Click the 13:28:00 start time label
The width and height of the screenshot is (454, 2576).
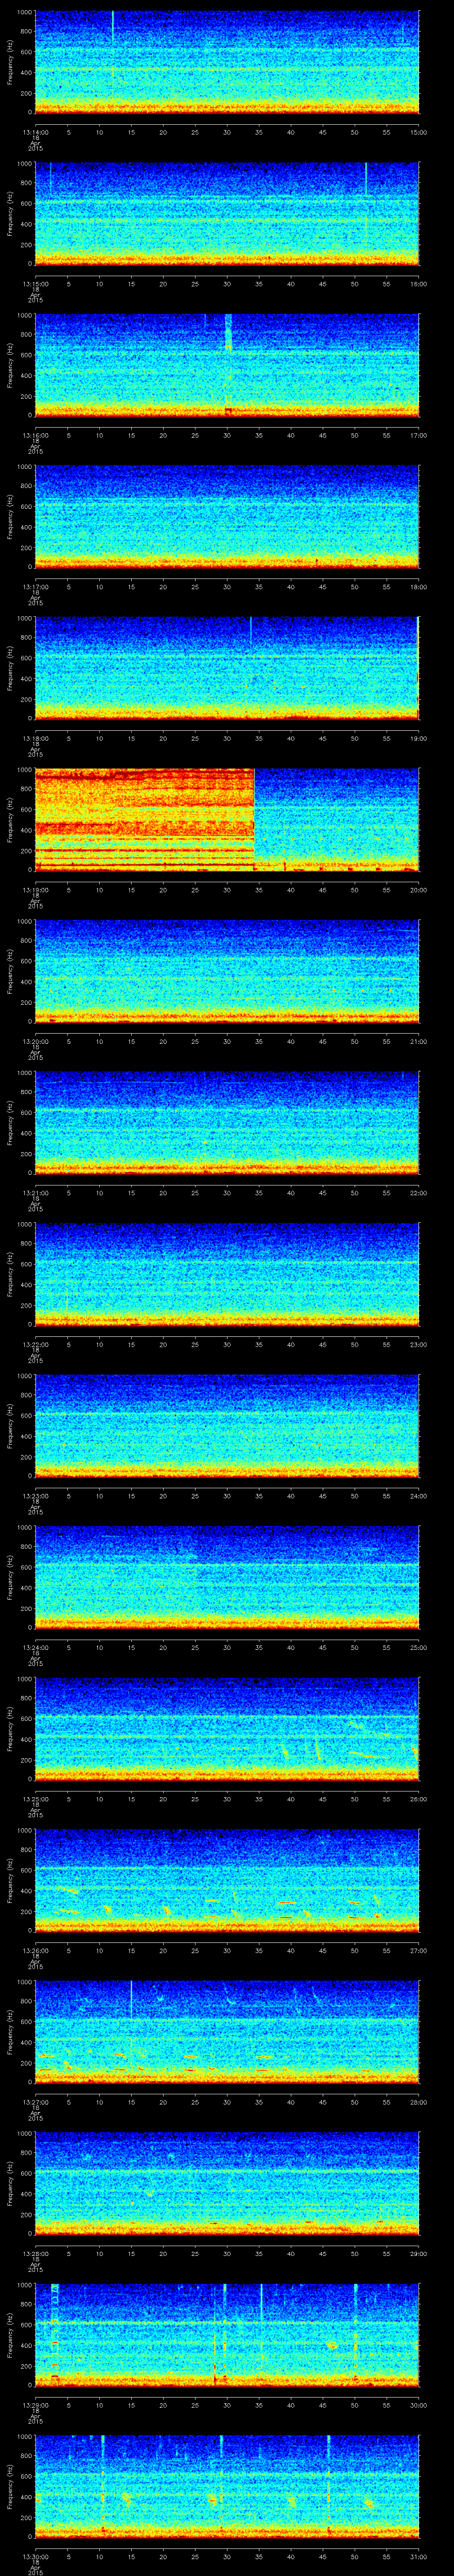(35, 2253)
